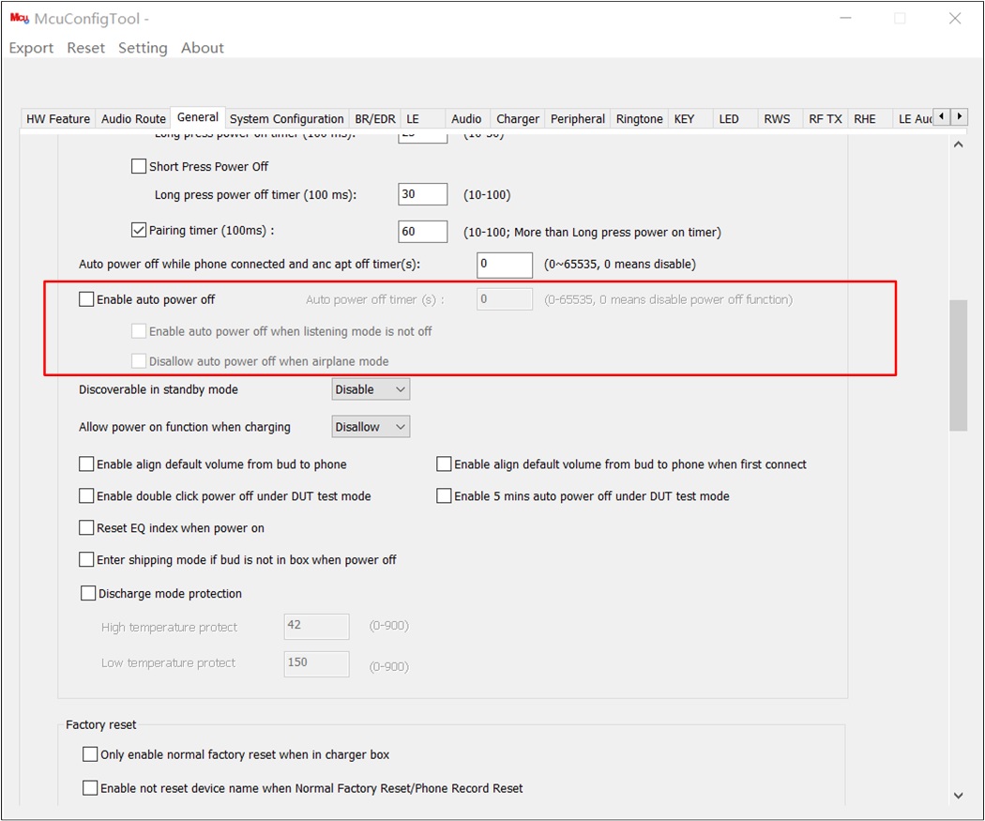Click the scrollbar down arrow
Image resolution: width=985 pixels, height=821 pixels.
click(x=958, y=796)
